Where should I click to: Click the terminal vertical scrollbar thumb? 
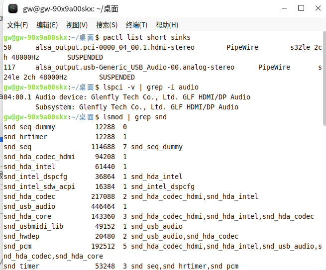[x=325, y=79]
